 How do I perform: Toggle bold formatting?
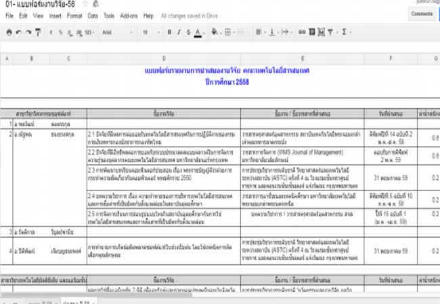tap(169, 32)
